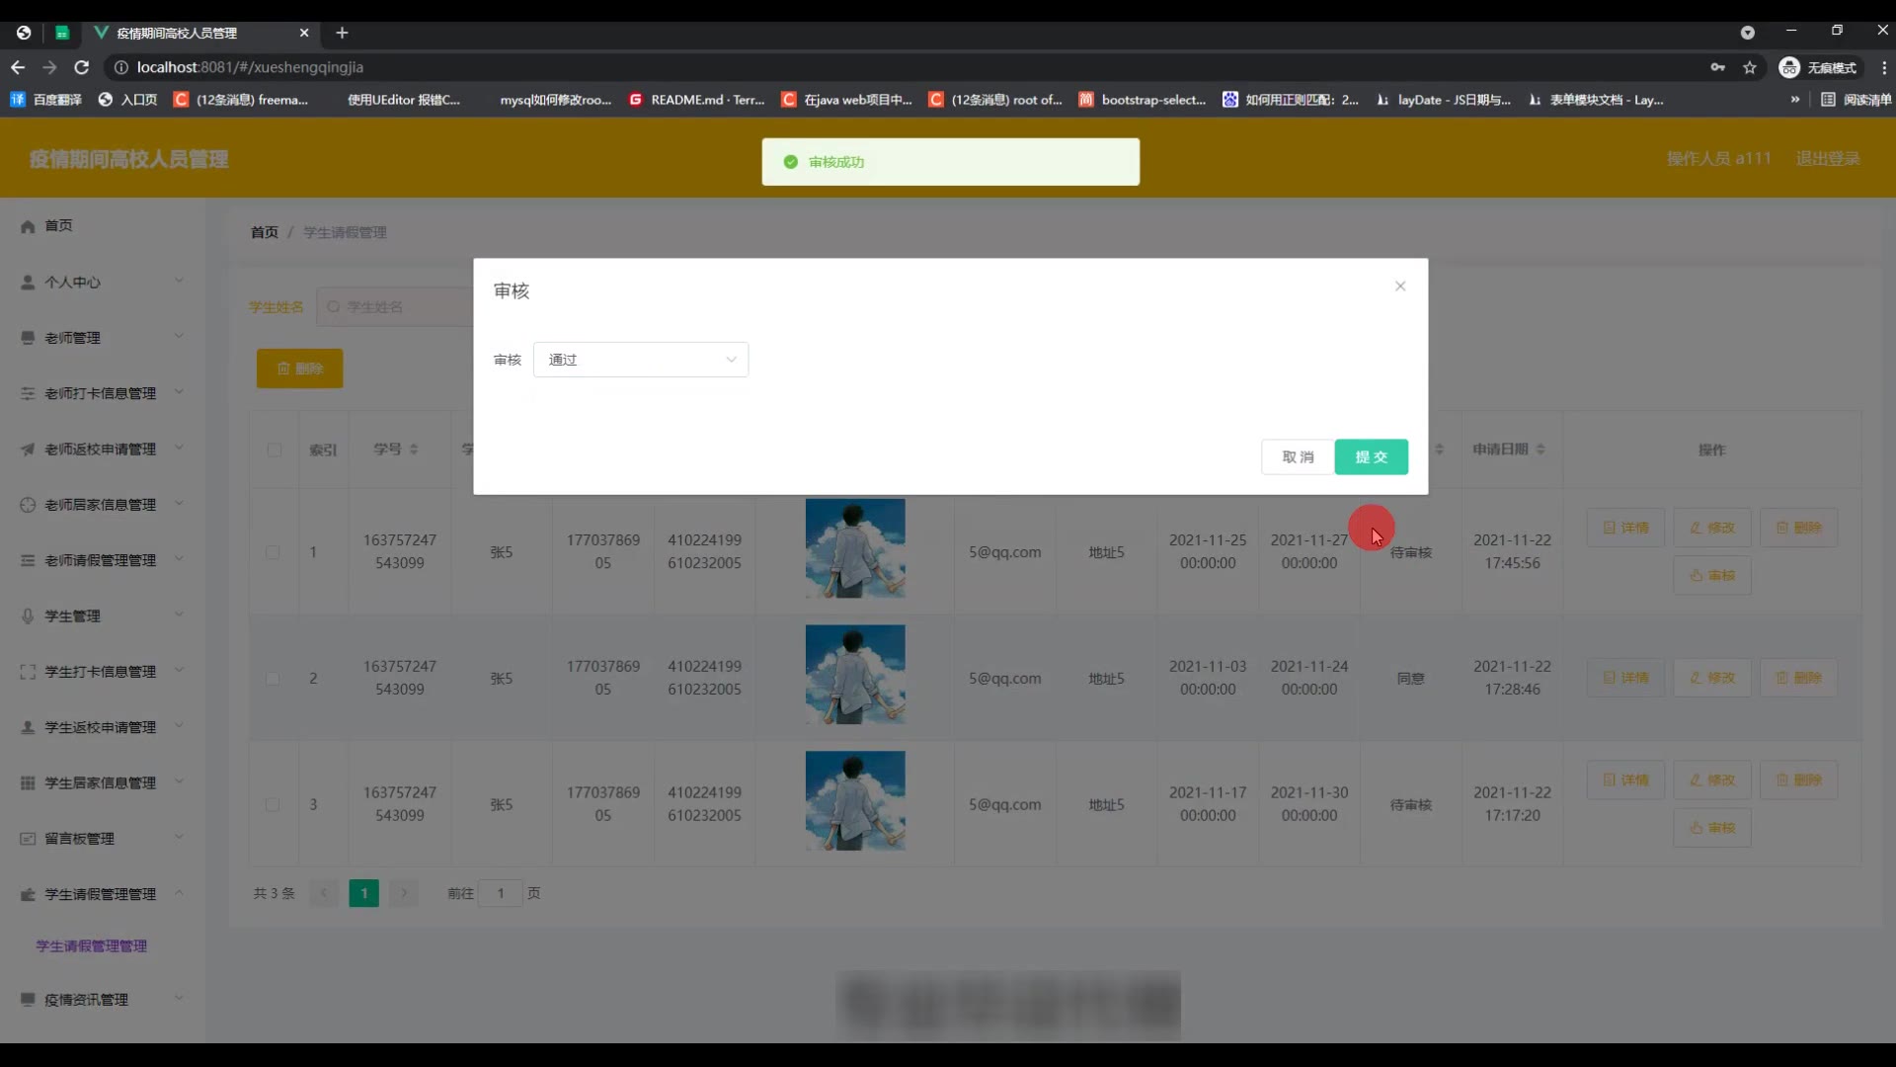
Task: Click the browser reload icon
Action: 82,67
